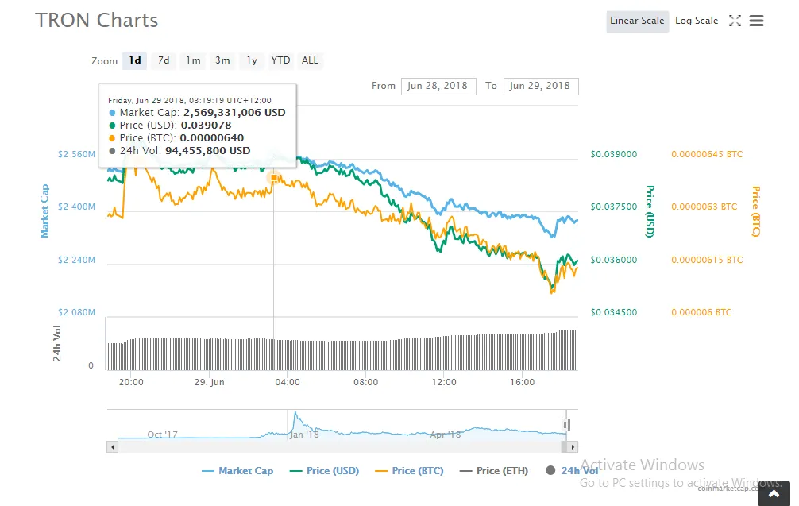Screen dimensions: 799x506
Task: Click the highlighted orange data point marker
Action: [274, 178]
